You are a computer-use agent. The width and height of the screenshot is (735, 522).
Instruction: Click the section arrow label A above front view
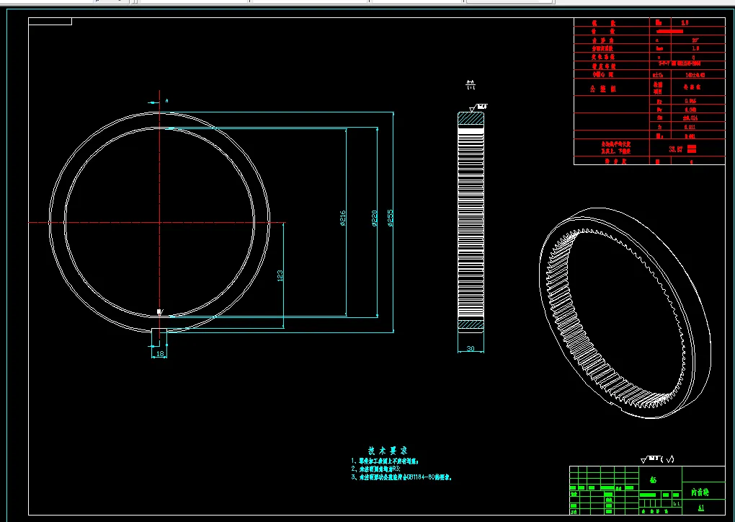click(167, 100)
